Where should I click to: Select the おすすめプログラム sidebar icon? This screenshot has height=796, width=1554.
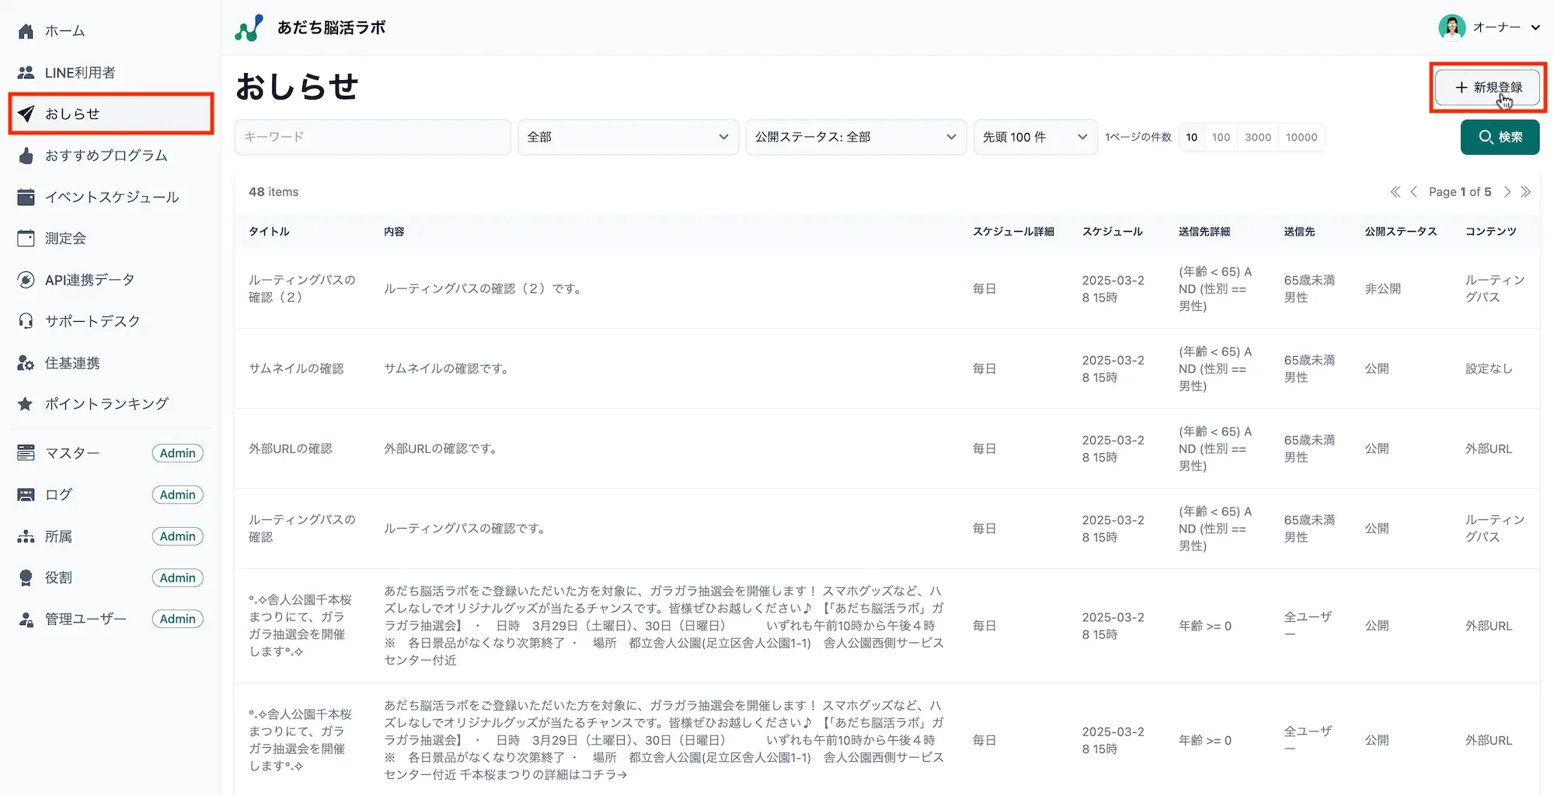(x=26, y=155)
